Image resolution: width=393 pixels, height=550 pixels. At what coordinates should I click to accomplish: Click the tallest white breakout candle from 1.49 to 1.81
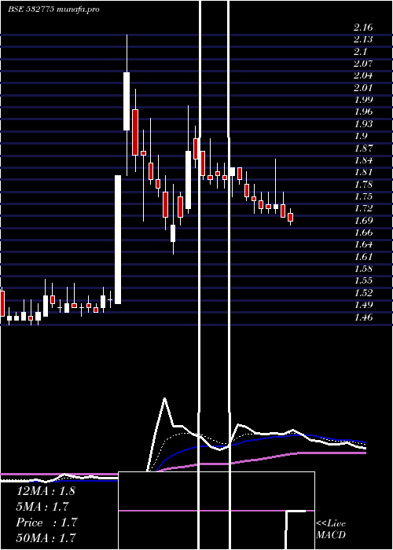(x=118, y=240)
